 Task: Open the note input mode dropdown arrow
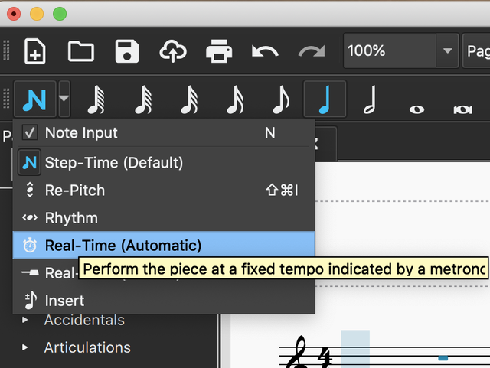(x=64, y=99)
